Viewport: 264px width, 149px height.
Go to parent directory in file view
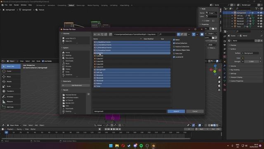click(x=102, y=34)
